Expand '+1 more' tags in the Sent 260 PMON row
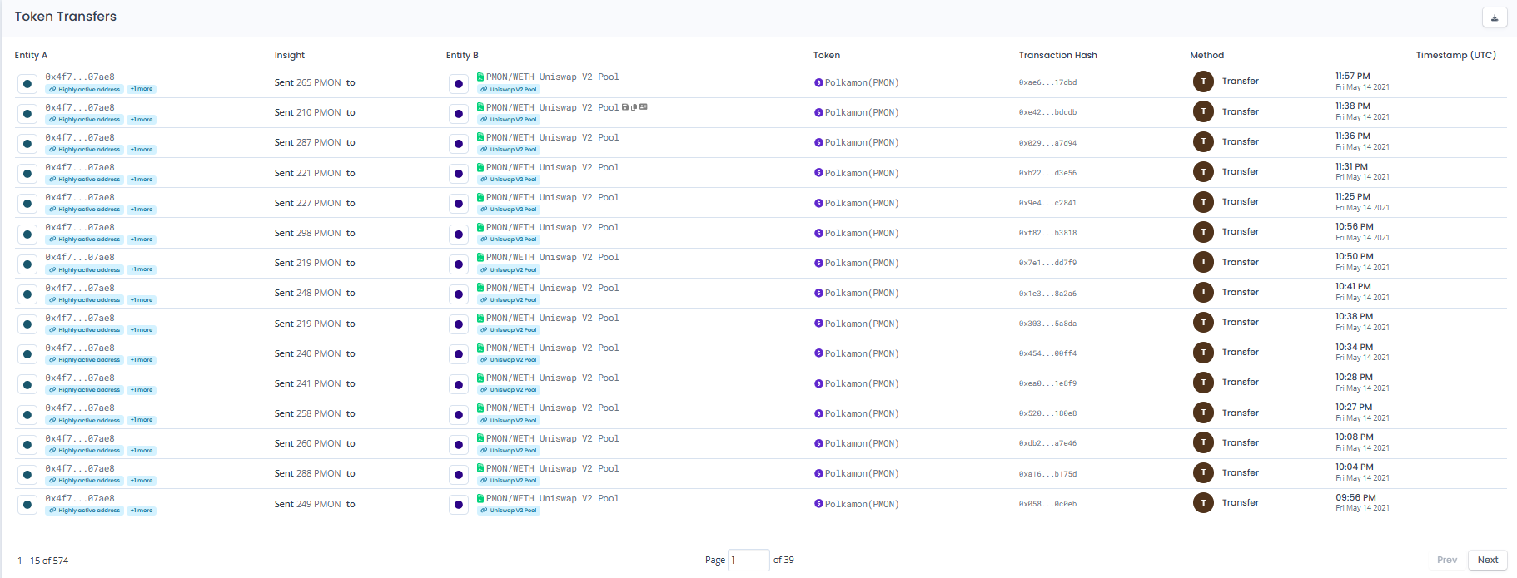The height and width of the screenshot is (578, 1517). (x=142, y=451)
